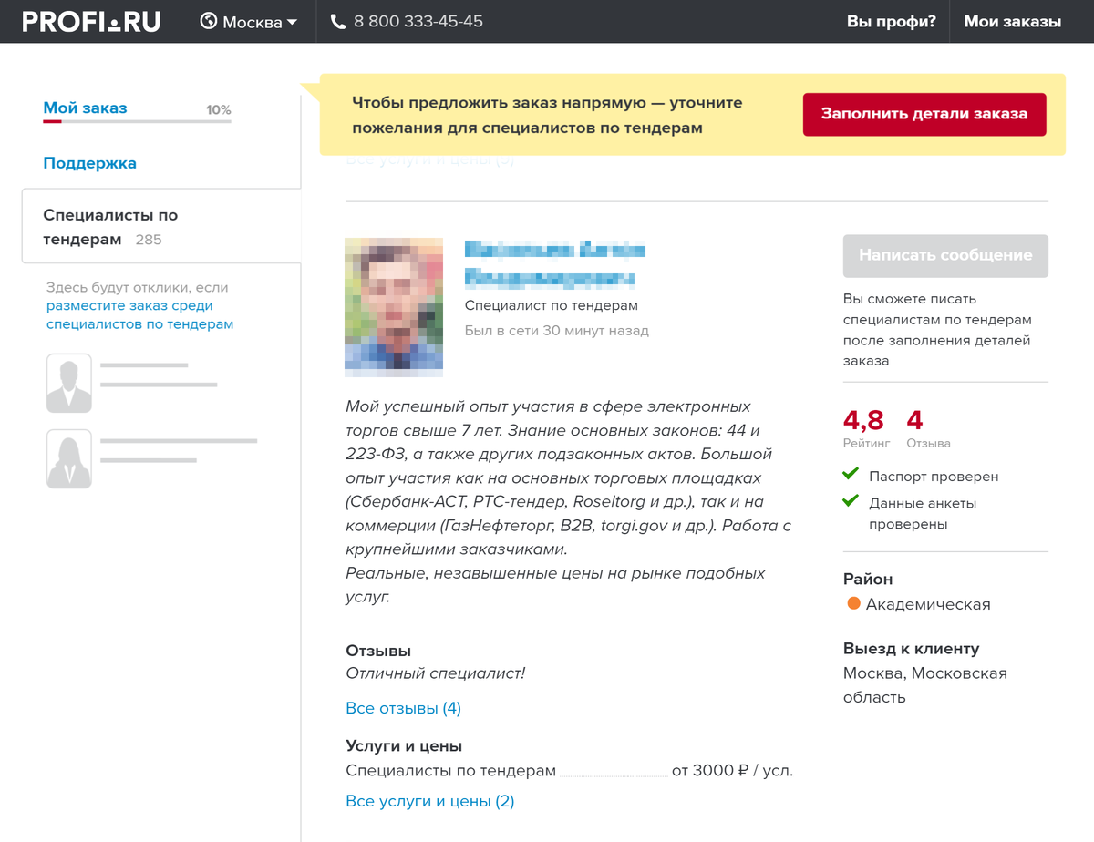Screen dimensions: 1094x842
Task: Open Мои заказы in top bar
Action: point(1012,22)
